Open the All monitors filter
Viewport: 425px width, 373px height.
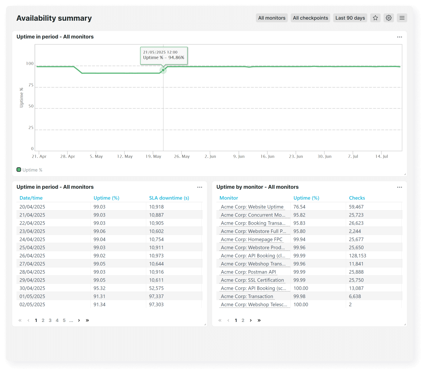272,18
